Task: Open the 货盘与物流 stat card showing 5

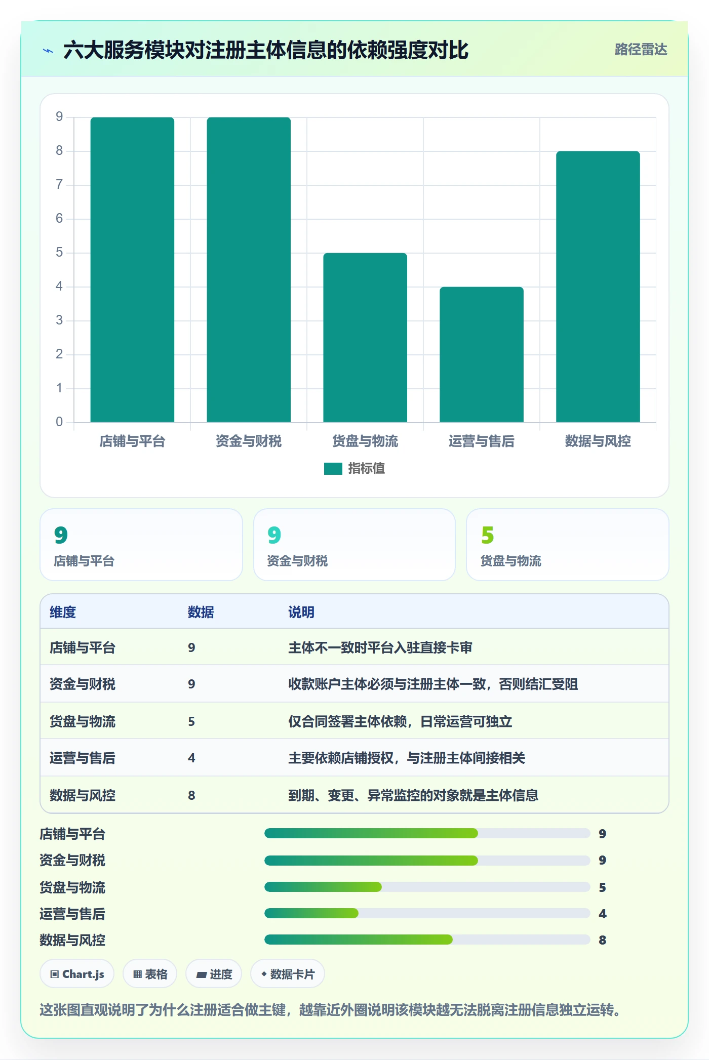Action: pyautogui.click(x=568, y=545)
